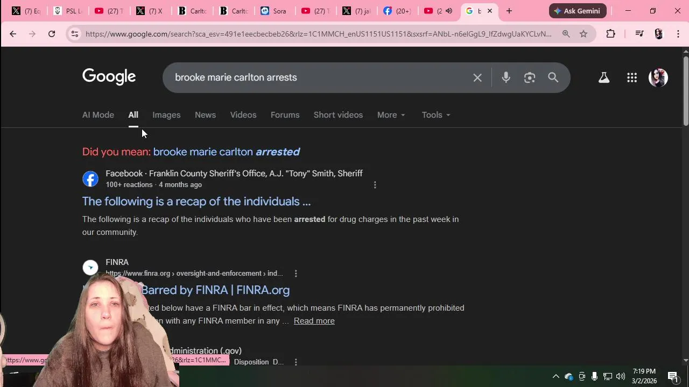Click the Google logo
This screenshot has height=387, width=689.
tap(109, 77)
